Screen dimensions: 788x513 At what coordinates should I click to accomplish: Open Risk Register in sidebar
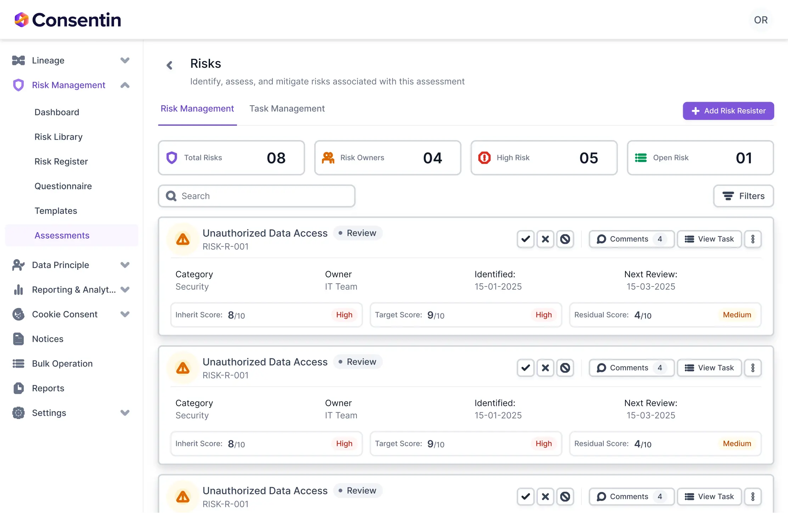click(x=61, y=161)
